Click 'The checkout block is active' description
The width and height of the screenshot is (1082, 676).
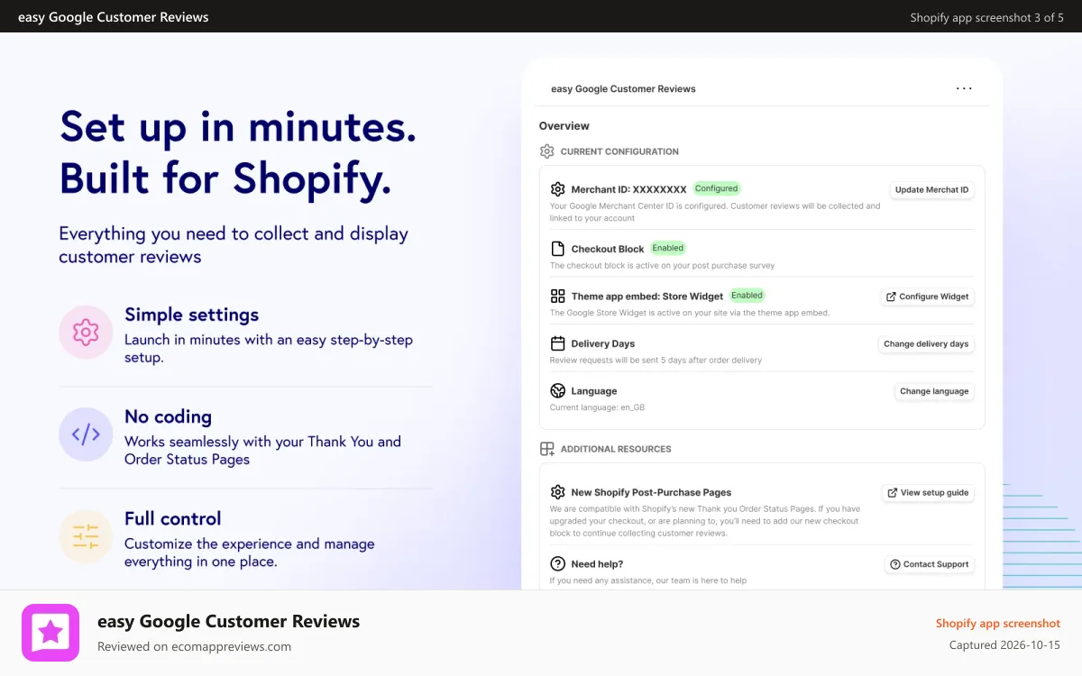662,266
